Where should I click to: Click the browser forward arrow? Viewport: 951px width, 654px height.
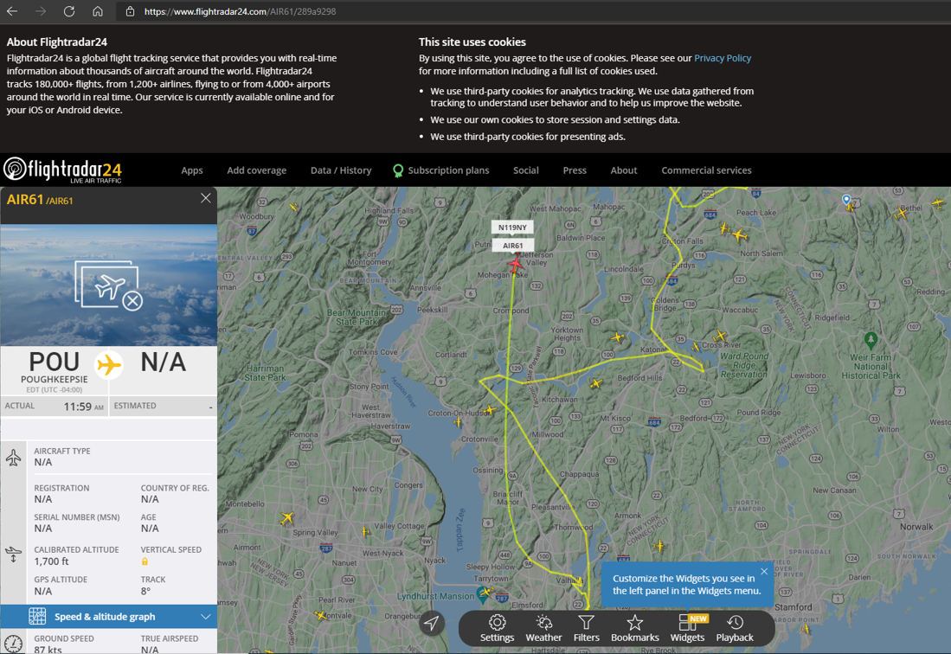pos(41,11)
